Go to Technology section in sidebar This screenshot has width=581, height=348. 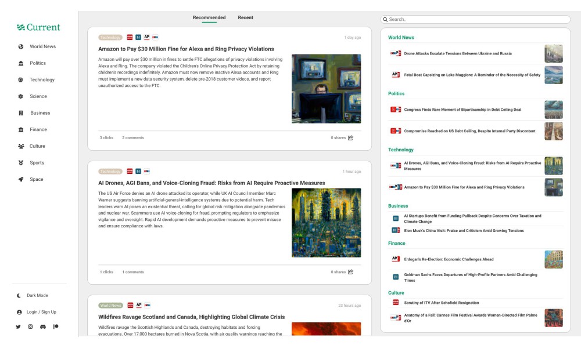point(42,80)
